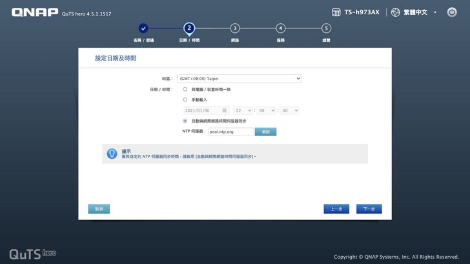Image resolution: width=470 pixels, height=264 pixels.
Task: Click the cancel button
Action: pos(99,209)
